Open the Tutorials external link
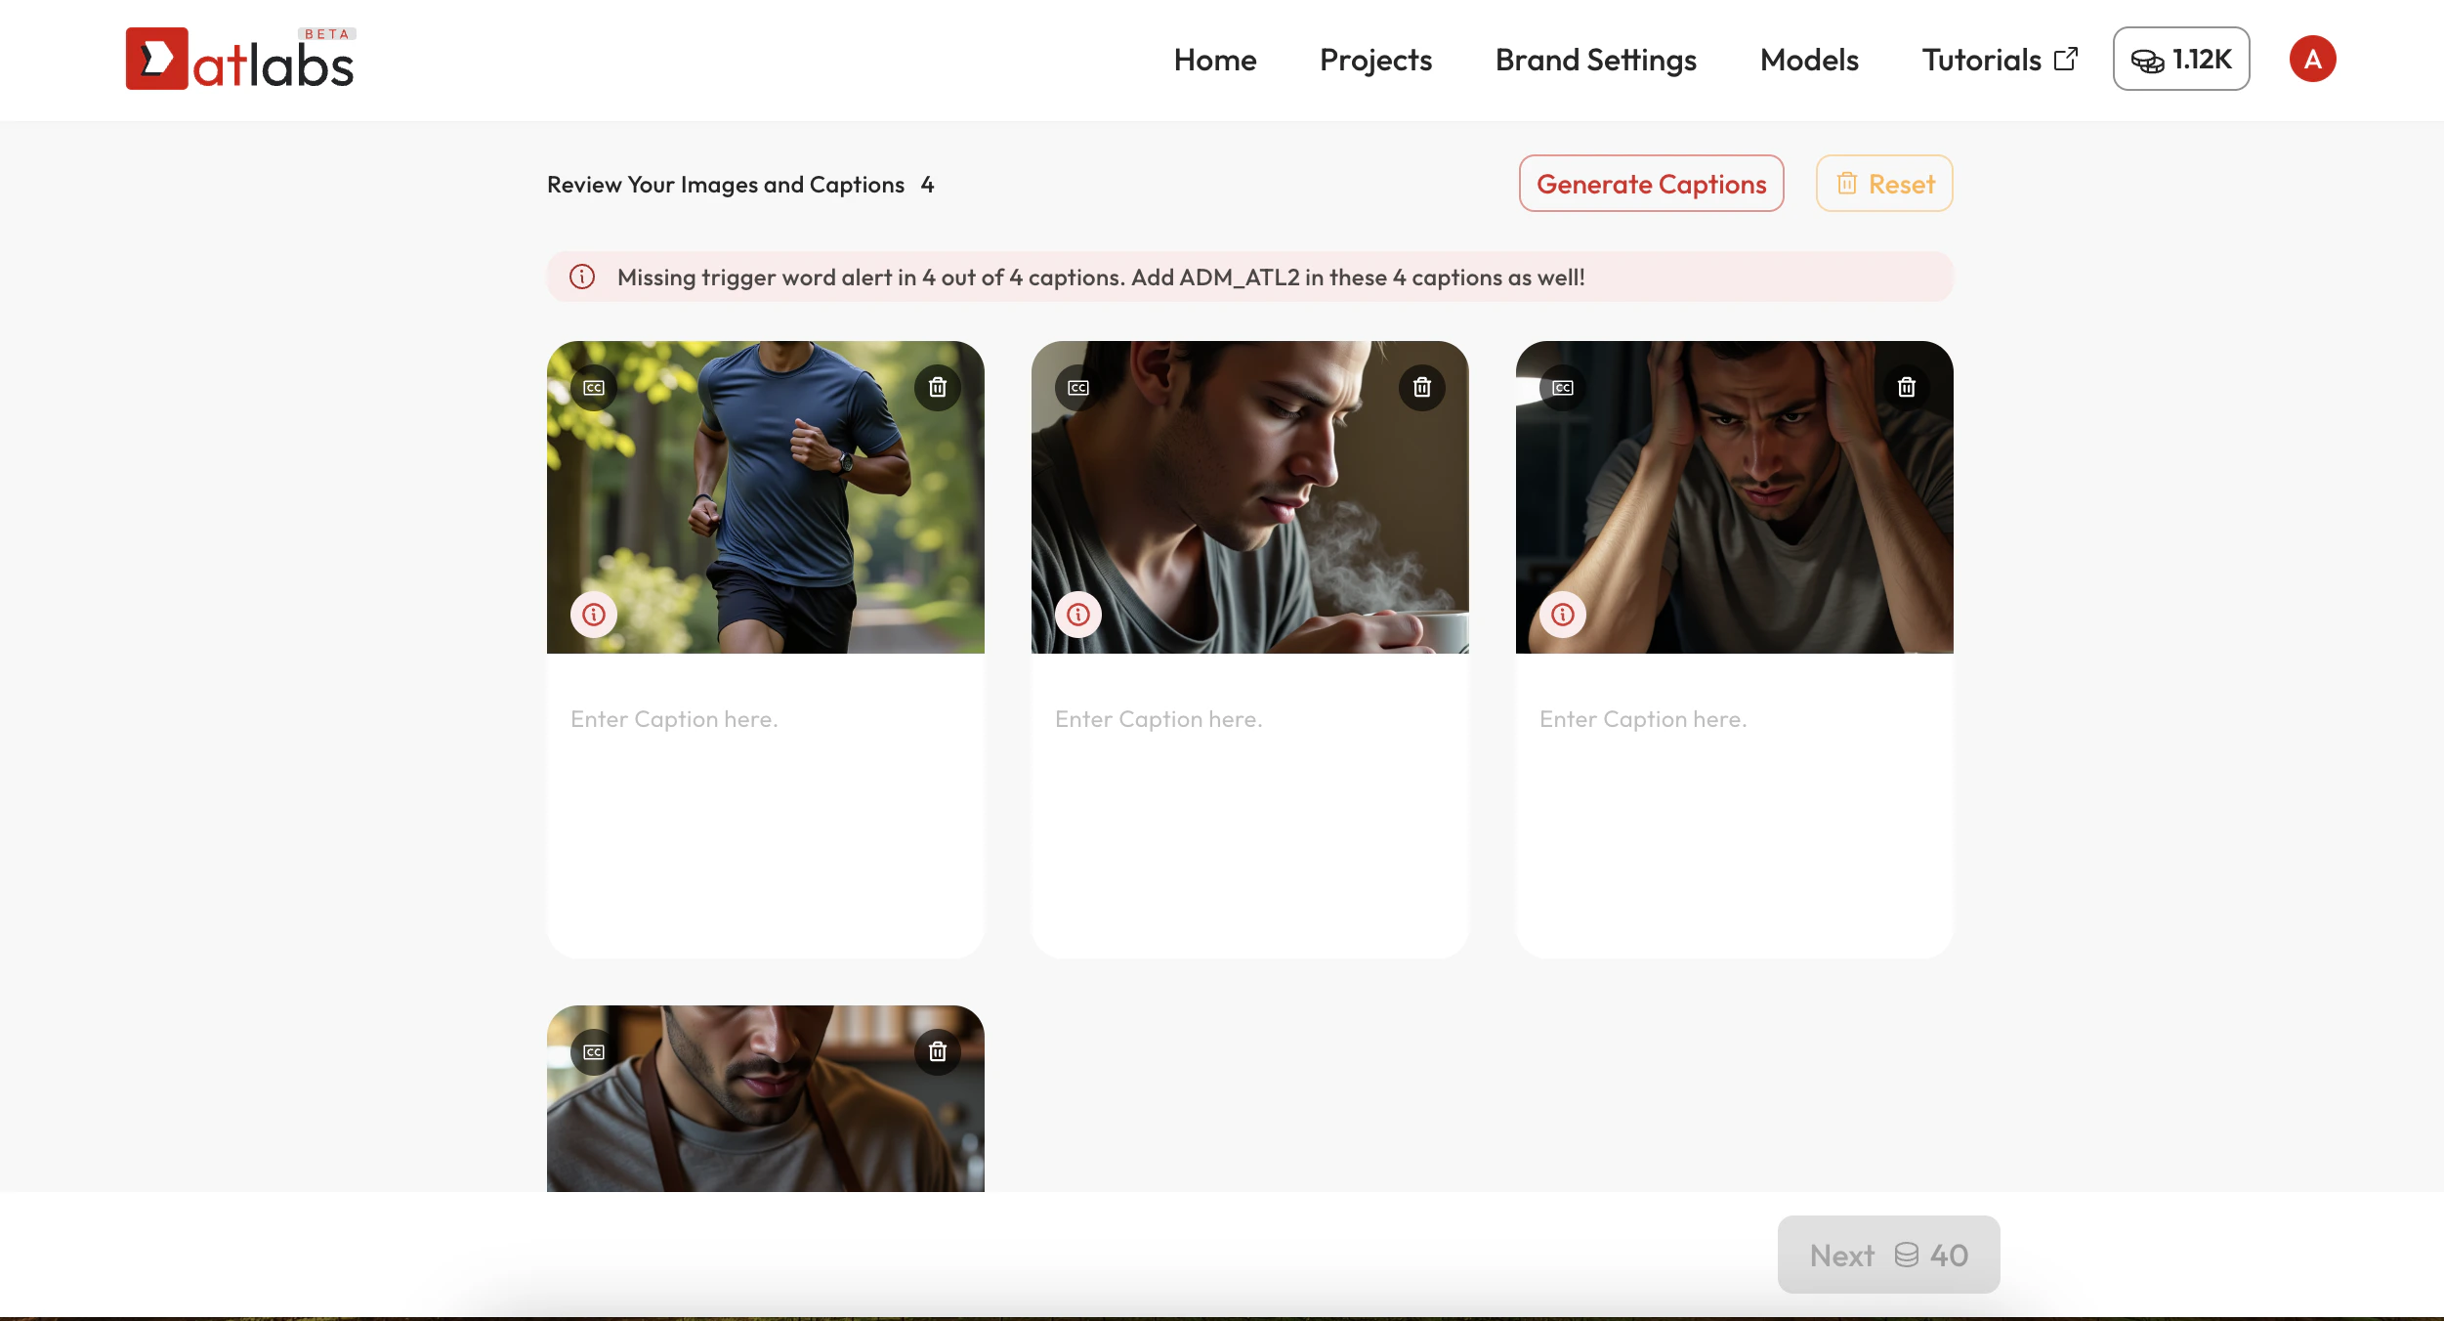2444x1321 pixels. pos(1999,60)
